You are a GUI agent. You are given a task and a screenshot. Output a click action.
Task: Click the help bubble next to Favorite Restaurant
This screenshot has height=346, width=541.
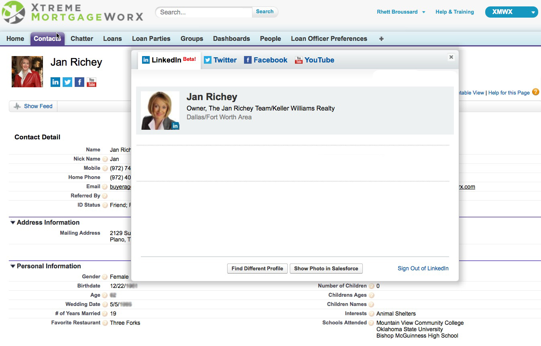point(105,323)
